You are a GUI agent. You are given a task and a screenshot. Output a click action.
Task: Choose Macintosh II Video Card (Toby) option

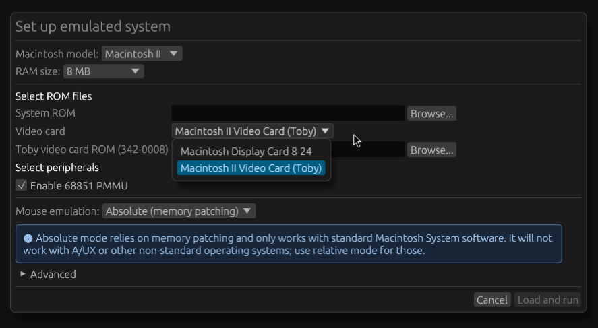click(x=251, y=168)
